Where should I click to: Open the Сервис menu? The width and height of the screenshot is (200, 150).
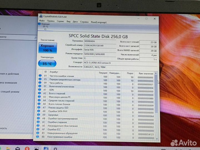coord(61,21)
